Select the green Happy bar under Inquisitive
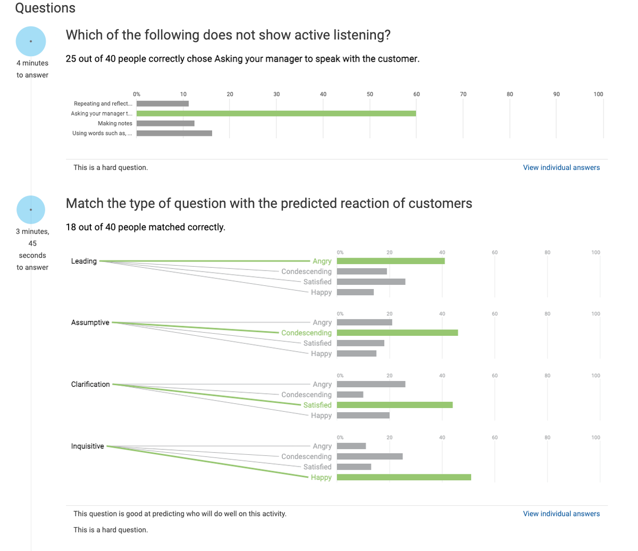638x551 pixels. click(403, 477)
